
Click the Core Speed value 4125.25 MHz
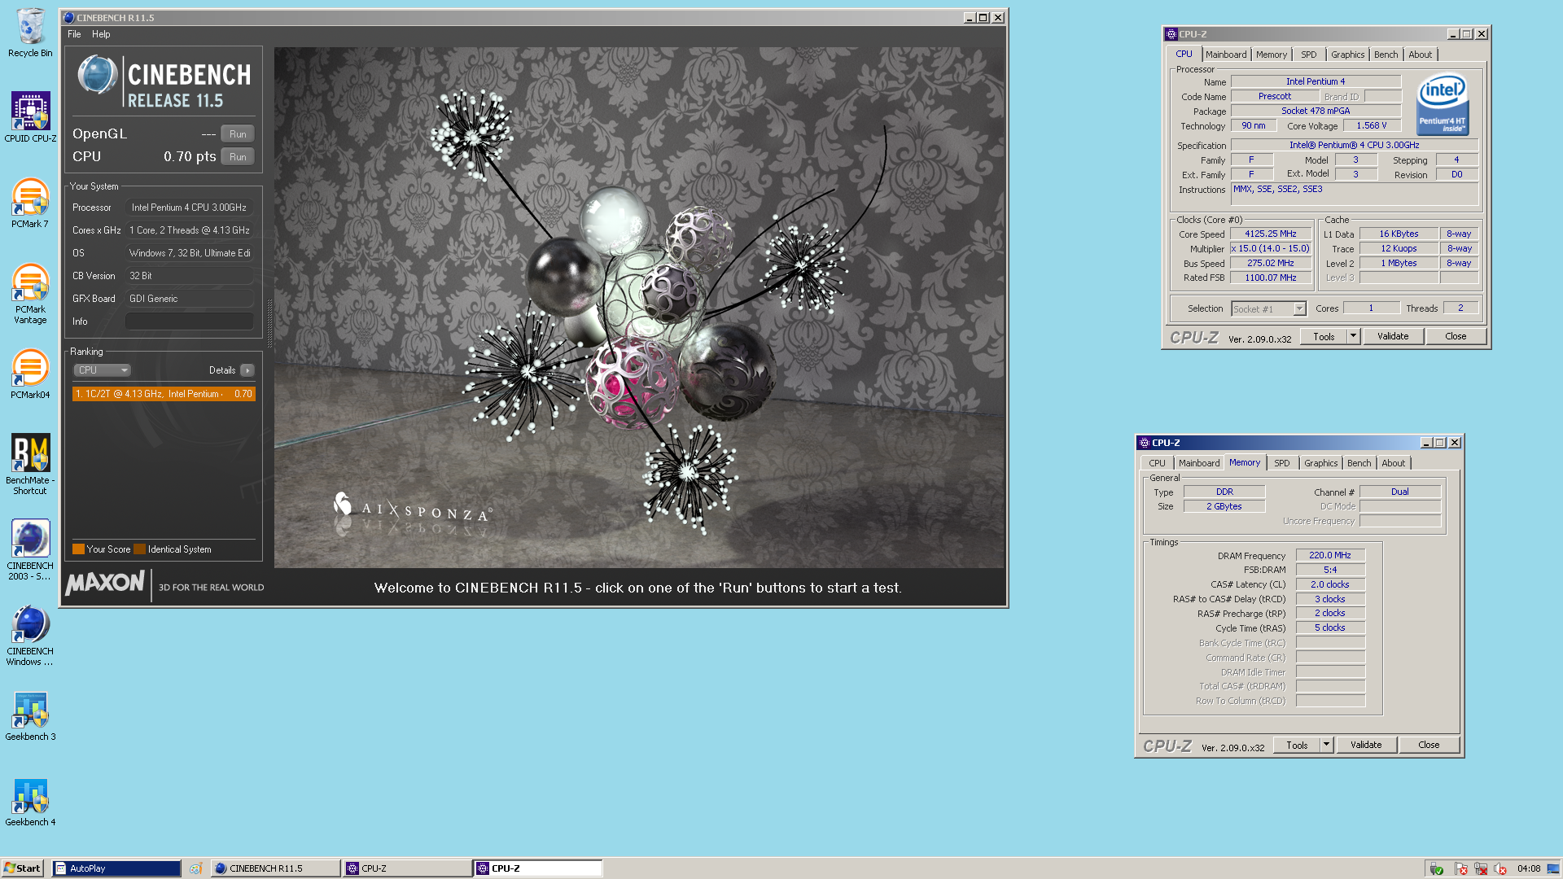pos(1270,234)
